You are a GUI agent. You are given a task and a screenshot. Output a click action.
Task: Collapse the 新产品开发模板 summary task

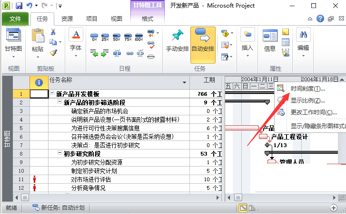[52, 93]
